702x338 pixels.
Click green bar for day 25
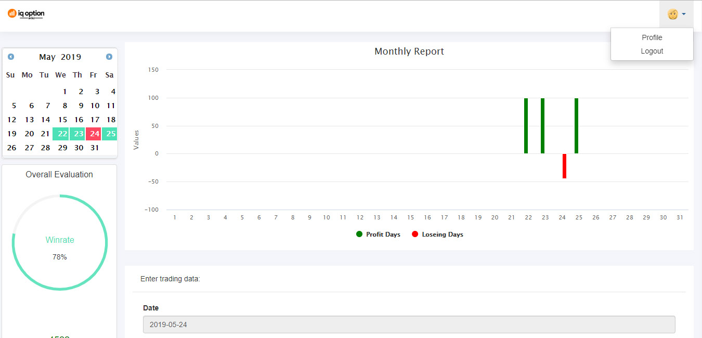pyautogui.click(x=576, y=126)
